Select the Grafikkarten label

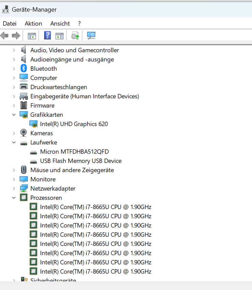tap(47, 115)
